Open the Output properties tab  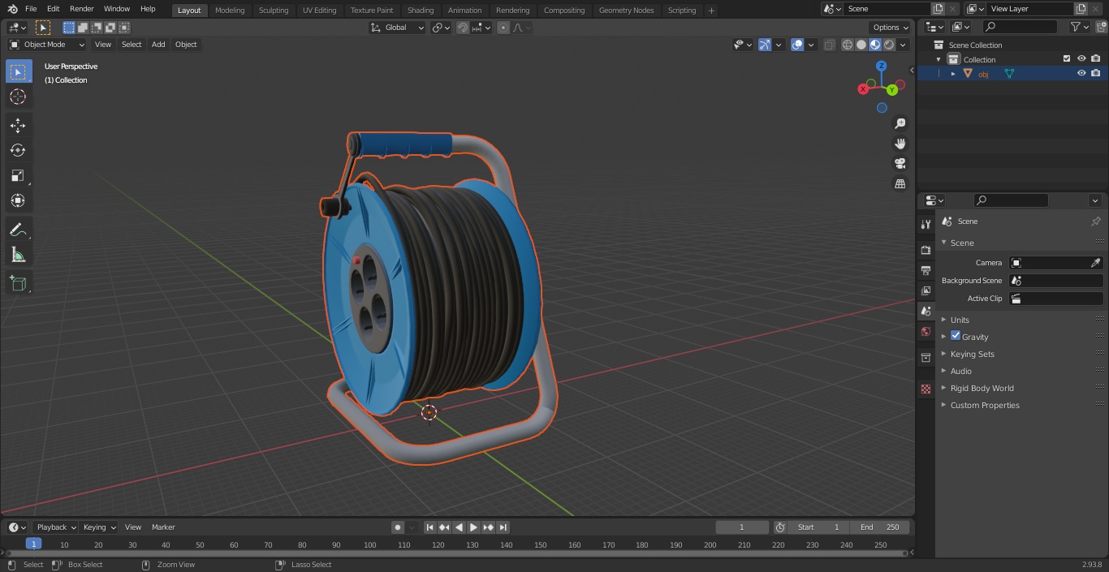926,270
